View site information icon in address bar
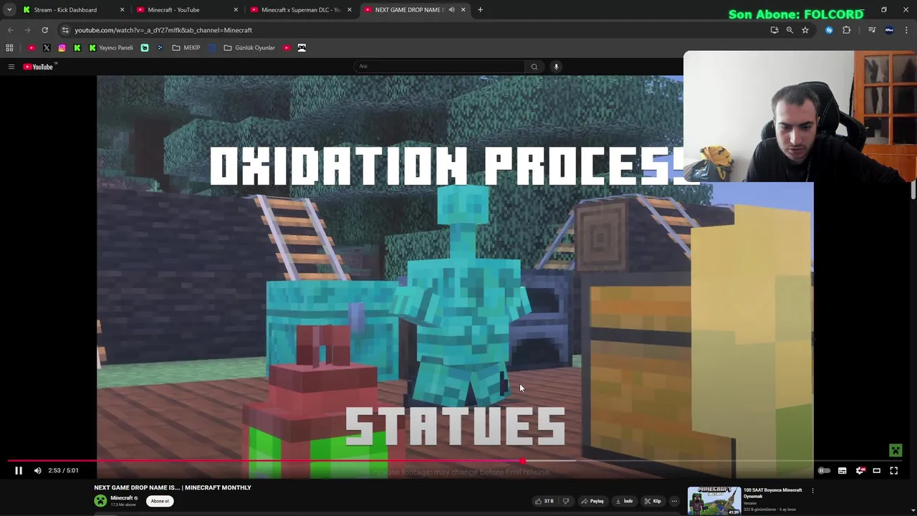This screenshot has width=917, height=516. pyautogui.click(x=65, y=30)
